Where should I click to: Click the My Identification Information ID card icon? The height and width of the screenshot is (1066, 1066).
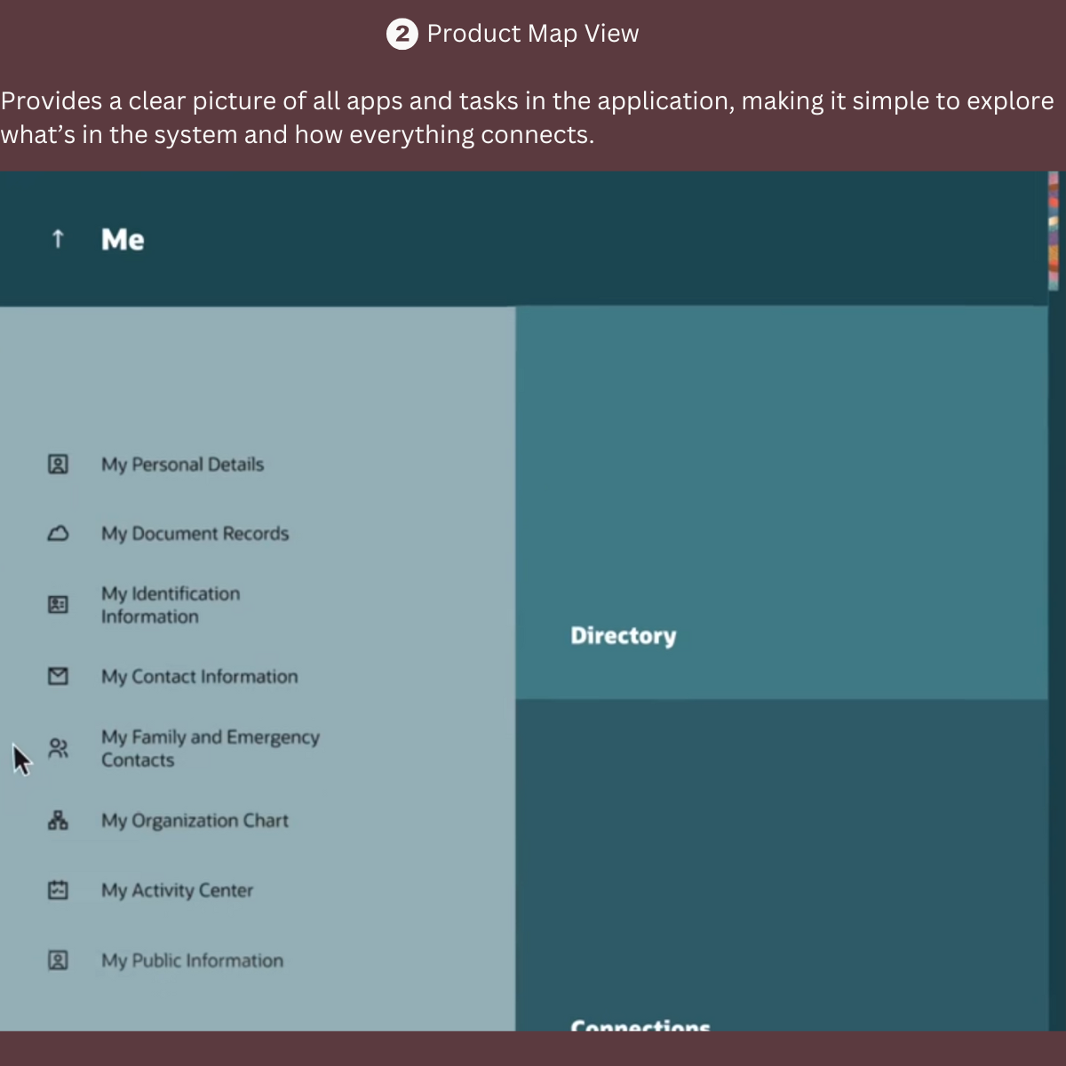pyautogui.click(x=58, y=605)
